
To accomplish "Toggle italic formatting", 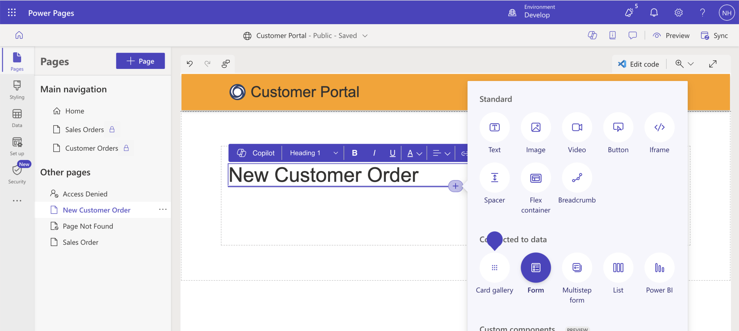I will (x=374, y=153).
